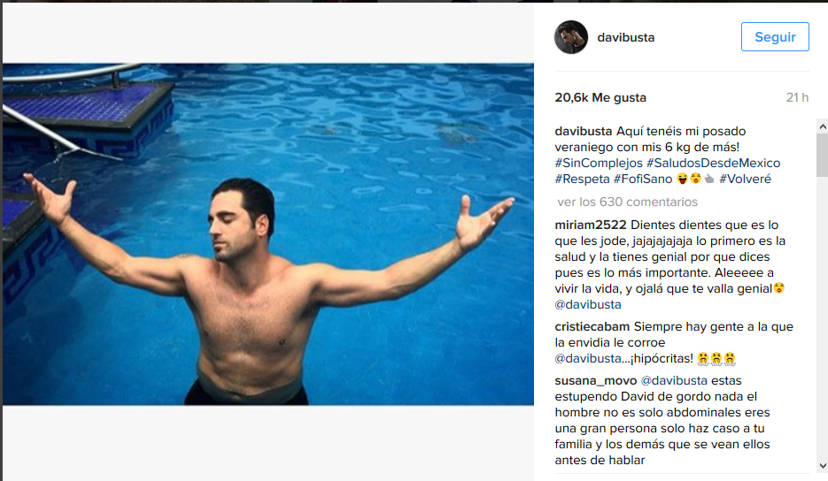828x481 pixels.
Task: Click the pool photo of the post
Action: coord(268,234)
